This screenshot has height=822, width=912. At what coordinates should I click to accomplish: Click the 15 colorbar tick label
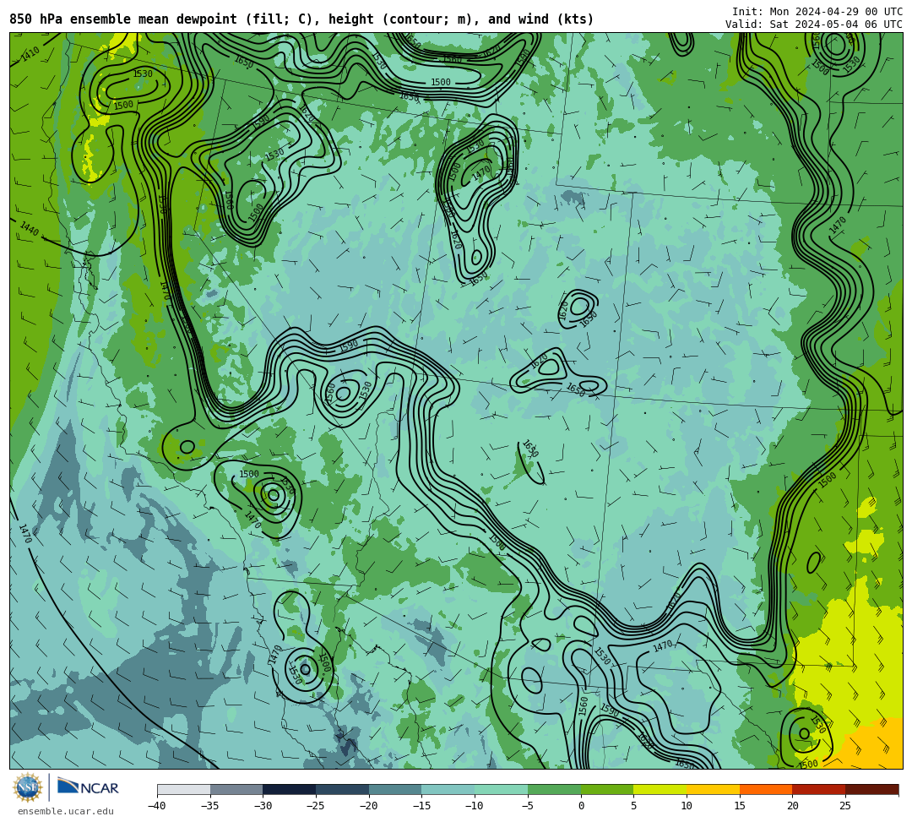740,806
